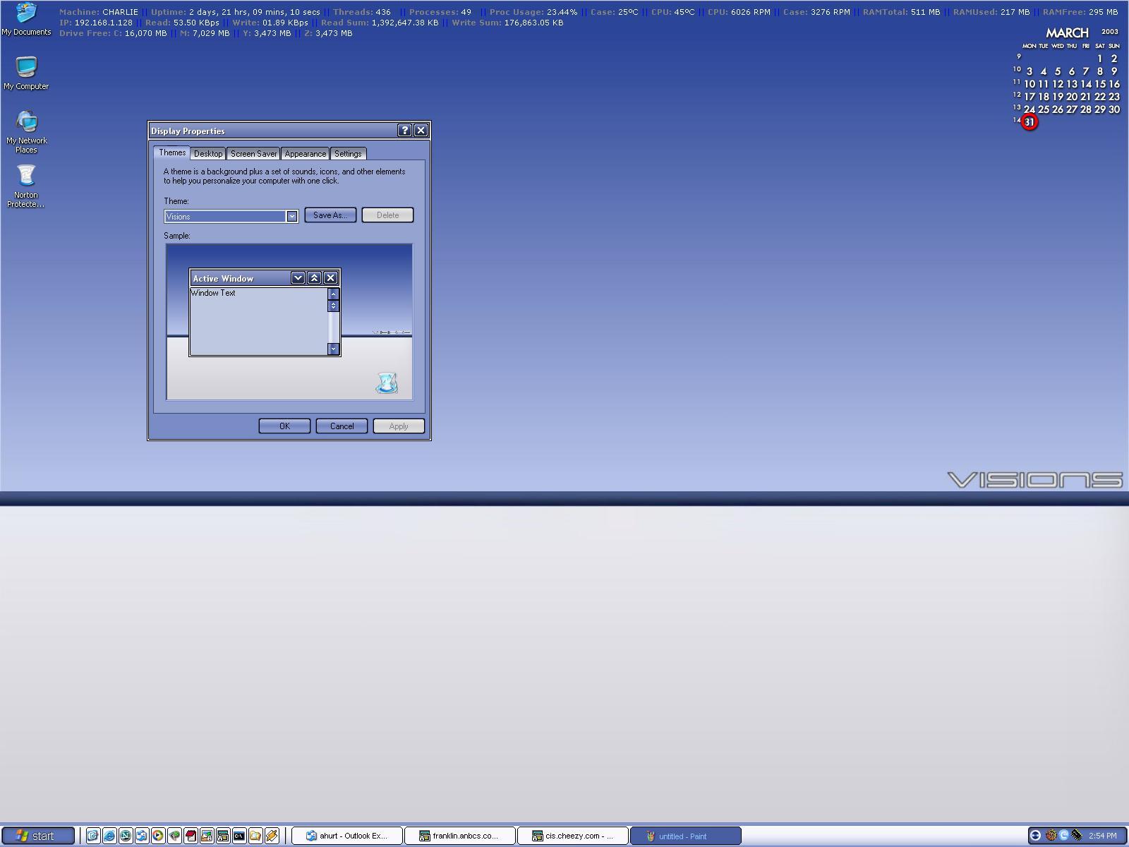Click the recycle bin in theme sample
Viewport: 1129px width, 847px height.
pyautogui.click(x=387, y=383)
